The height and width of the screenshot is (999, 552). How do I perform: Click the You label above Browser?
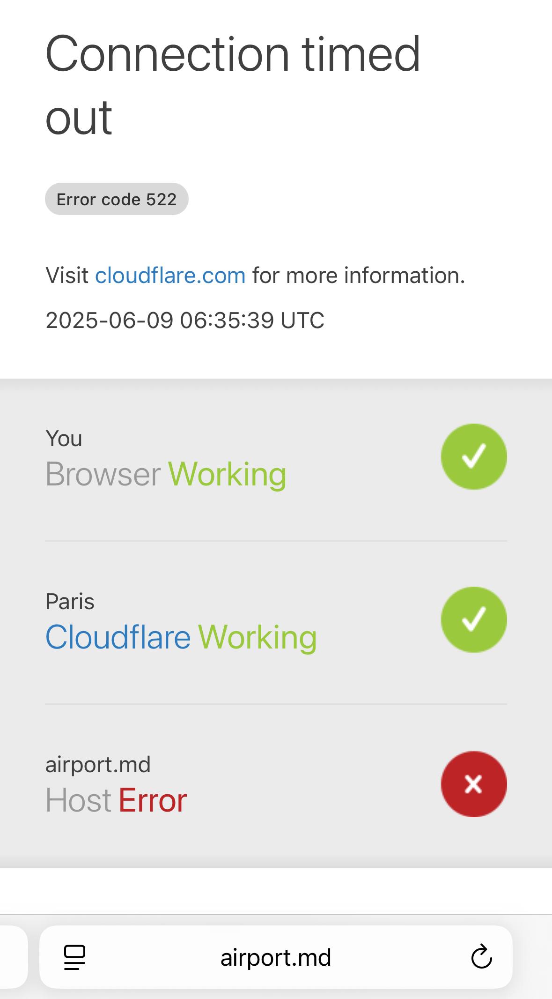(64, 439)
